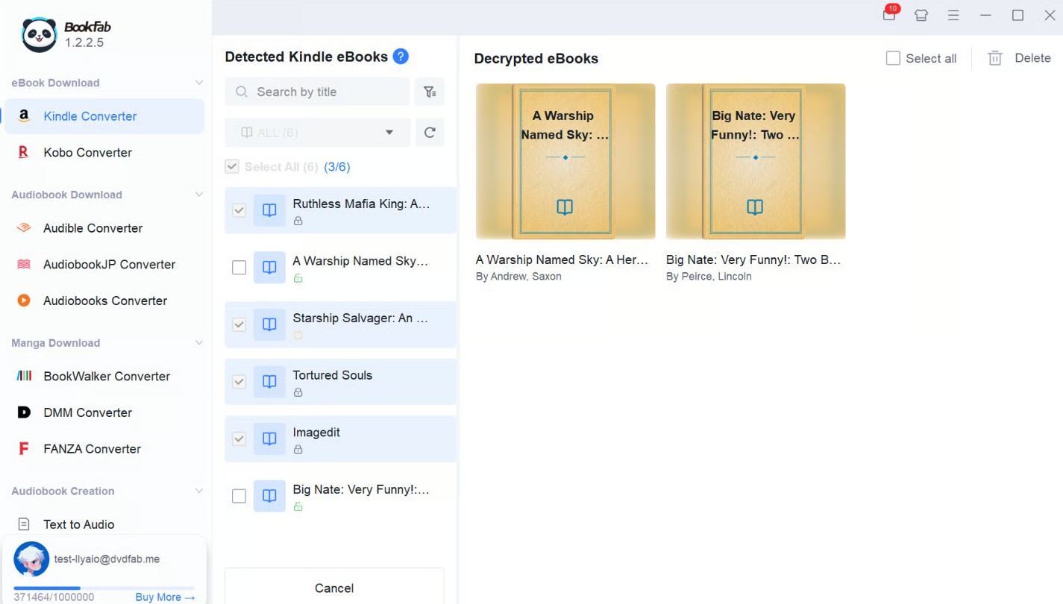Screen dimensions: 1063x604
Task: Open the A Warship Named Sky book cover
Action: (565, 161)
